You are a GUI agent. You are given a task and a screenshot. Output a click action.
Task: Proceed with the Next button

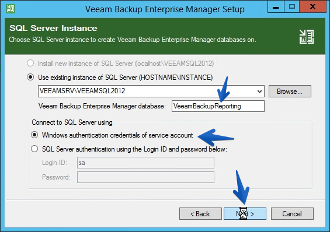245,214
